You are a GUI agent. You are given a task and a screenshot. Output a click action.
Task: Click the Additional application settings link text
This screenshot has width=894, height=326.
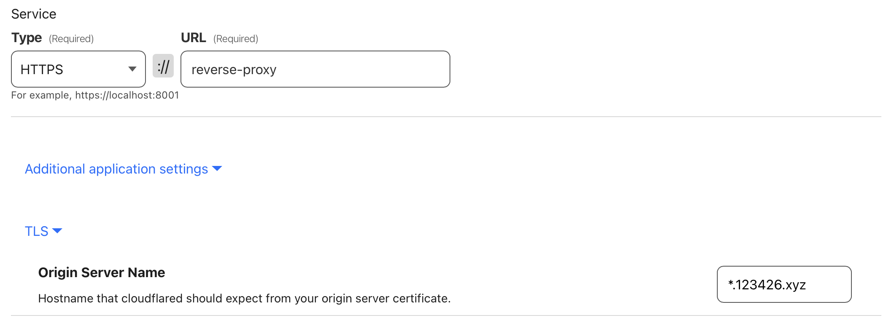116,169
